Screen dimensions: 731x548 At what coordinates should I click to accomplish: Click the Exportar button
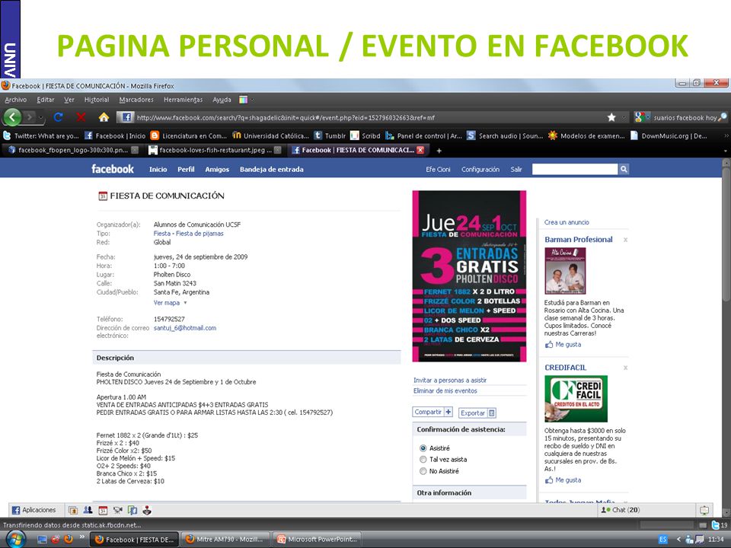[x=477, y=413]
